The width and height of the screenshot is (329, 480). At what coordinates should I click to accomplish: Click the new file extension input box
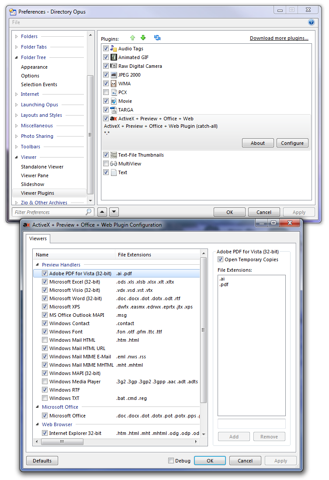[251, 424]
